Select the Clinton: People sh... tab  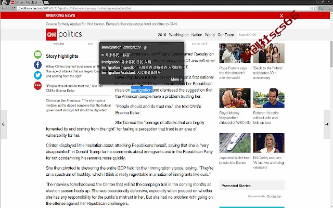26,2
